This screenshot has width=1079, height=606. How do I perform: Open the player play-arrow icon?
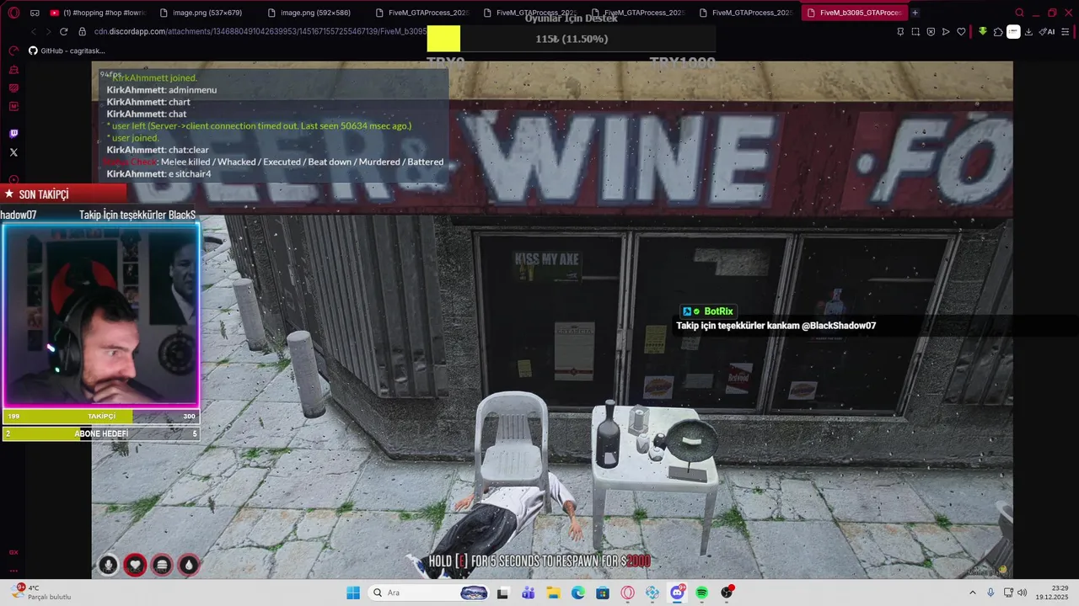946,32
